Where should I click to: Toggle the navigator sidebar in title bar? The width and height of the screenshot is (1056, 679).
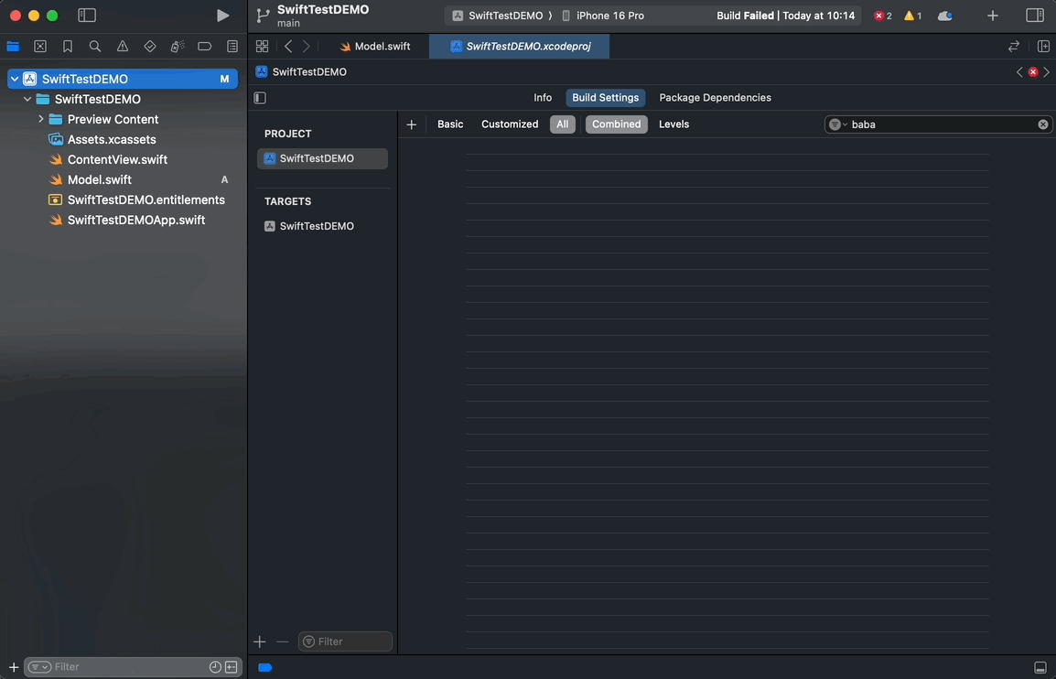[x=87, y=16]
